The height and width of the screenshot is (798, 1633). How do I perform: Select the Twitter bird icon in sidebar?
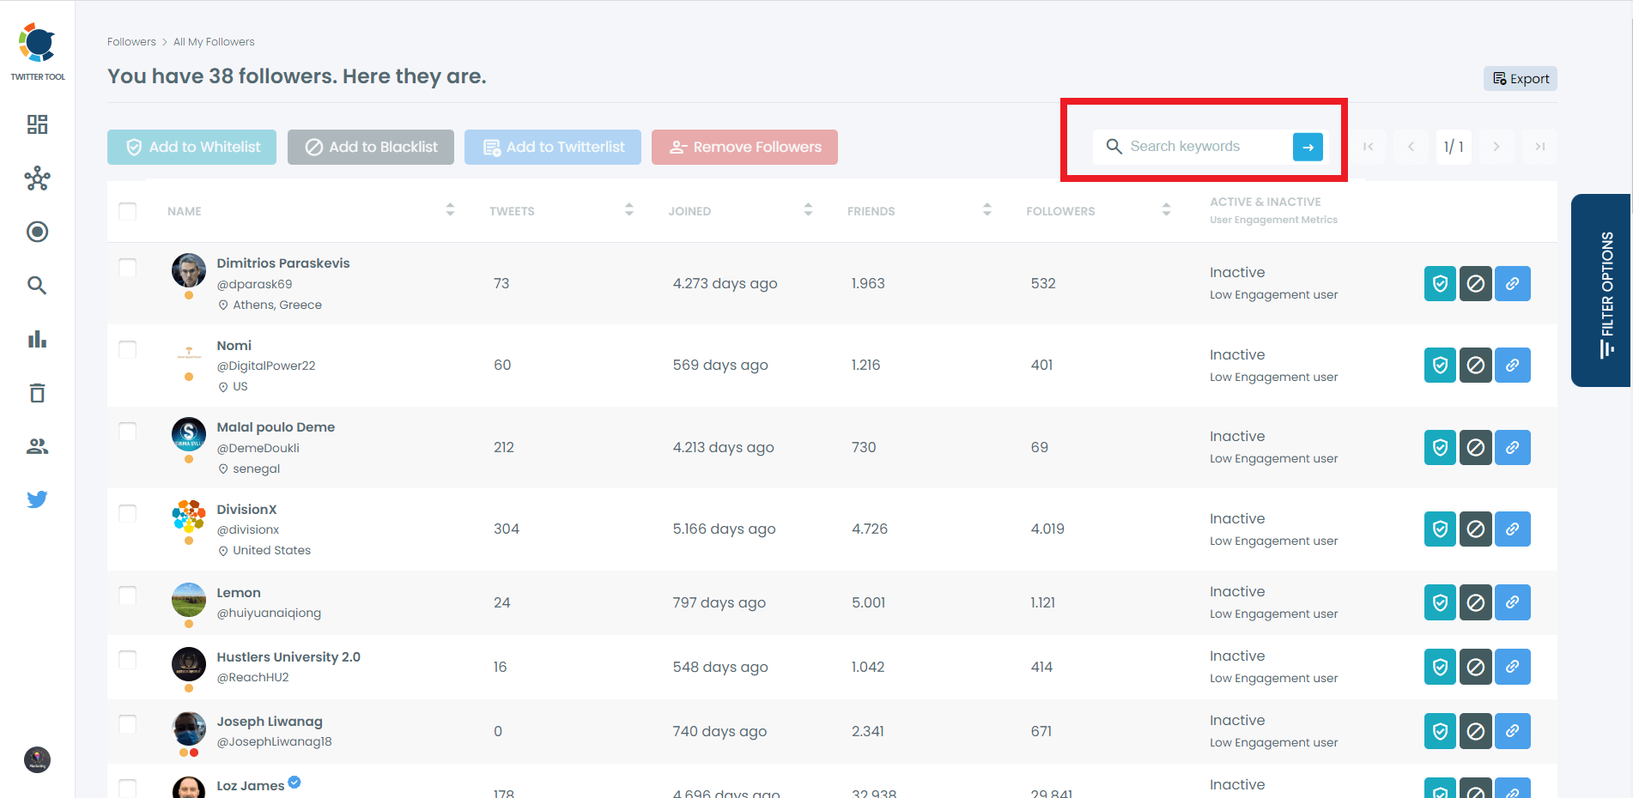point(37,499)
